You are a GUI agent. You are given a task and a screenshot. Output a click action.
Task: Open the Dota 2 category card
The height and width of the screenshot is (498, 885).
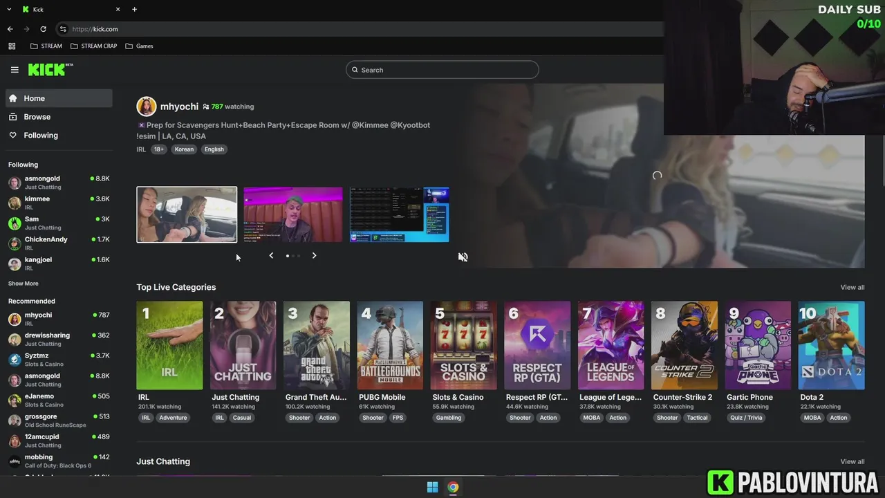click(831, 345)
